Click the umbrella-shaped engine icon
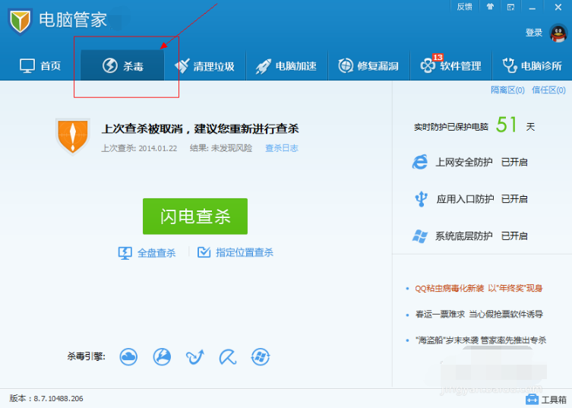This screenshot has width=572, height=408. click(x=228, y=356)
